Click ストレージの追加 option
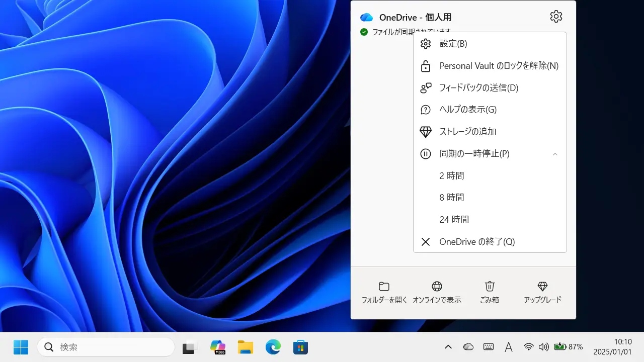 (468, 132)
